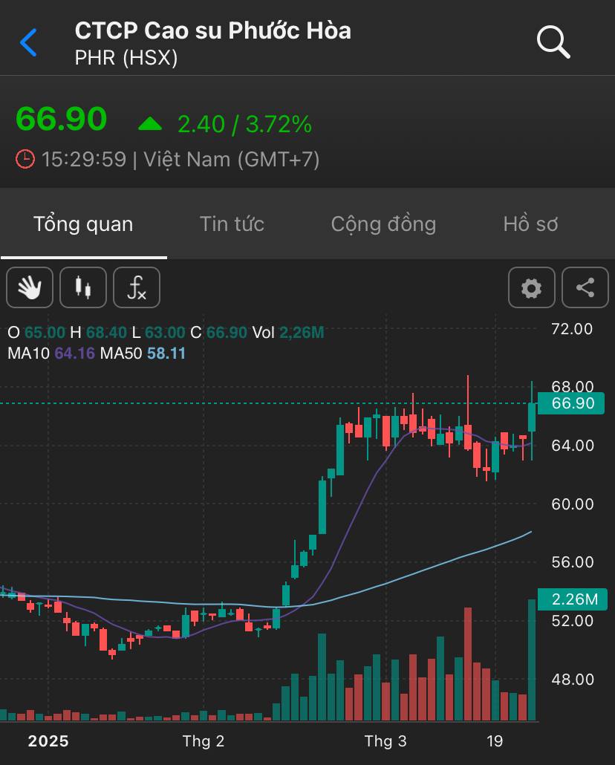Select the MA10 64.16 legend
This screenshot has height=765, width=615.
(x=51, y=354)
